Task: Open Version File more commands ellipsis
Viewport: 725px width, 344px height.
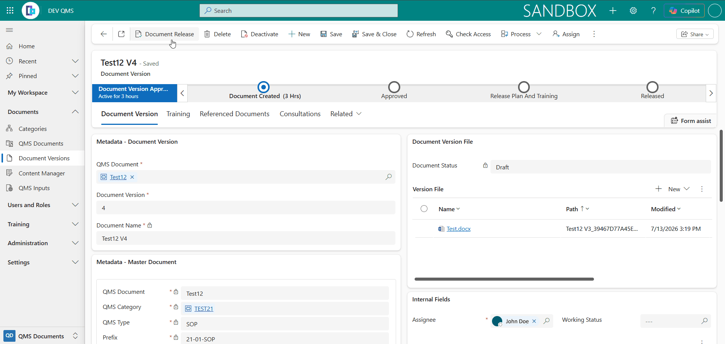Action: [x=702, y=189]
